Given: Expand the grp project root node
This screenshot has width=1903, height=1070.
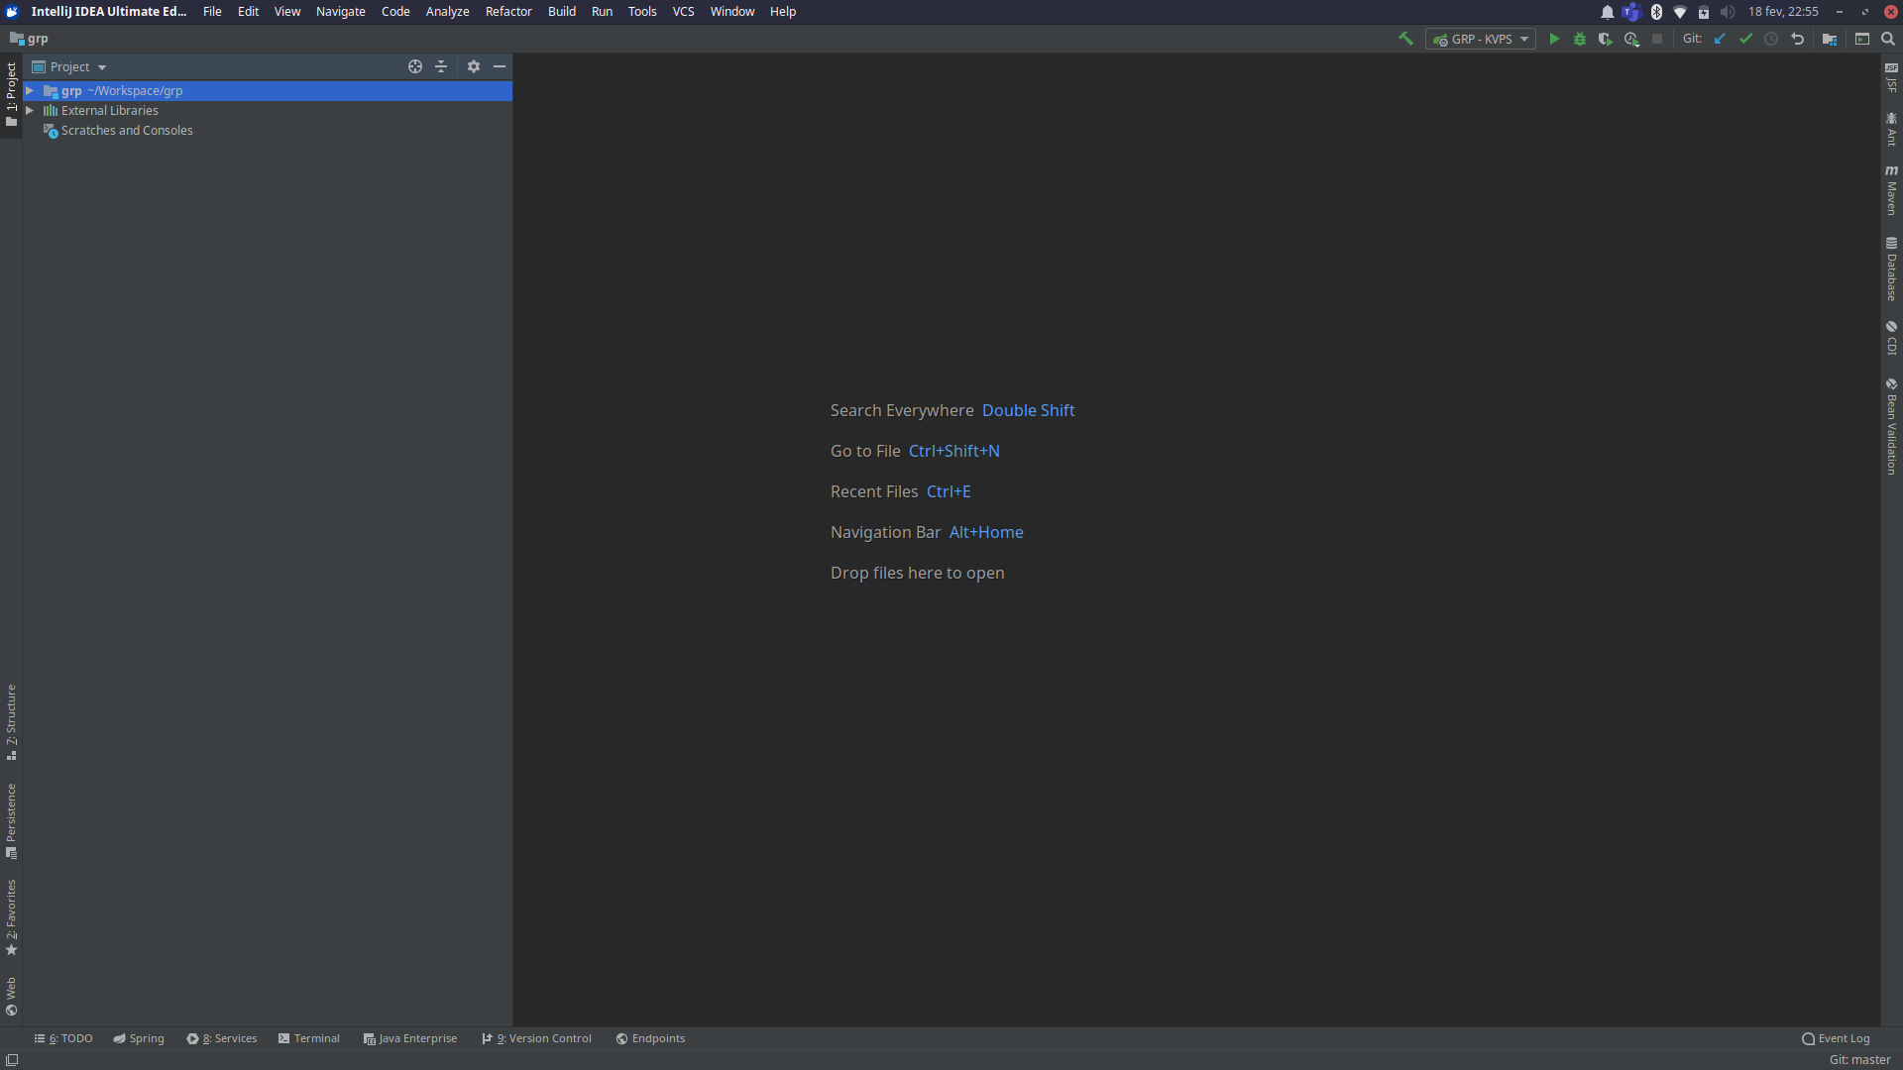Looking at the screenshot, I should tap(30, 90).
